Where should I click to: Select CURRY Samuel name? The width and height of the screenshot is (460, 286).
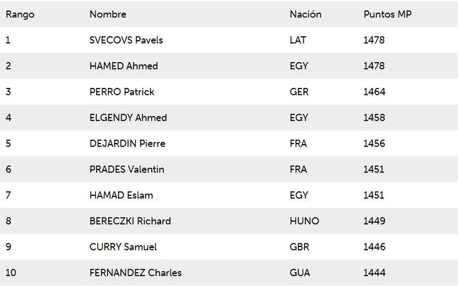(x=123, y=247)
